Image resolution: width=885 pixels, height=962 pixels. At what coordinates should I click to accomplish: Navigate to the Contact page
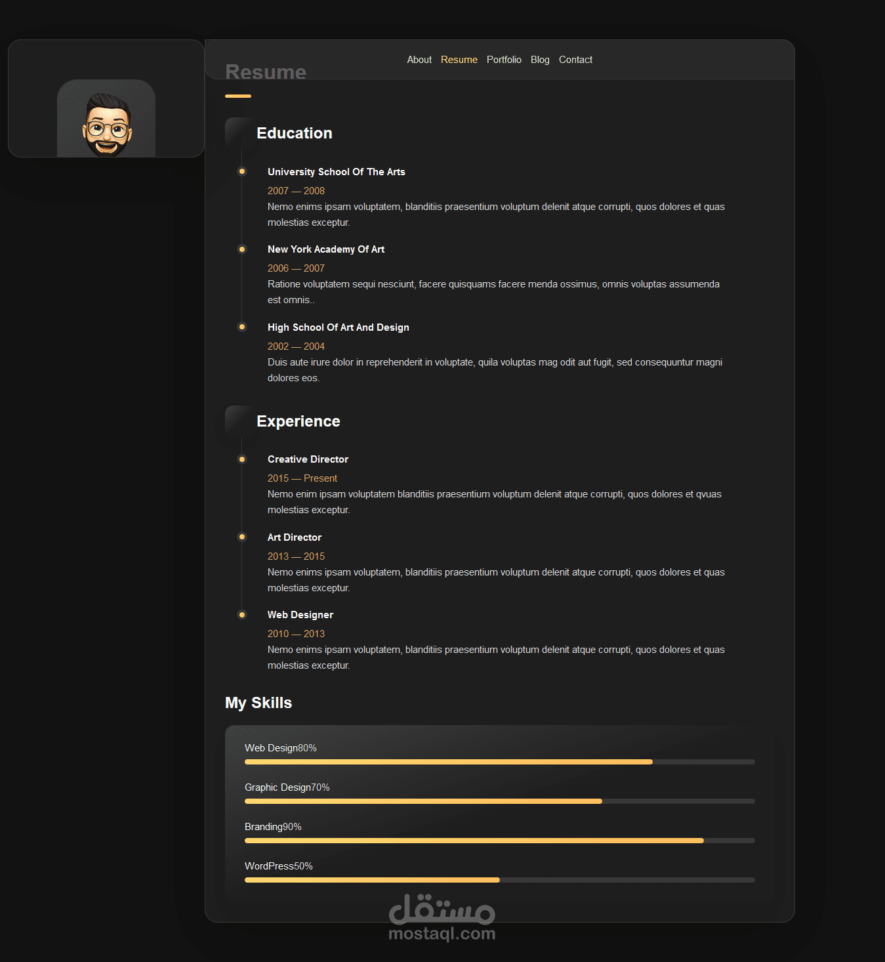coord(575,60)
